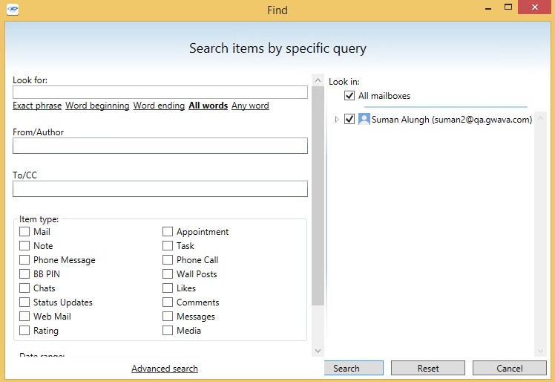
Task: Click Suman Alungh mailbox user icon
Action: click(364, 119)
